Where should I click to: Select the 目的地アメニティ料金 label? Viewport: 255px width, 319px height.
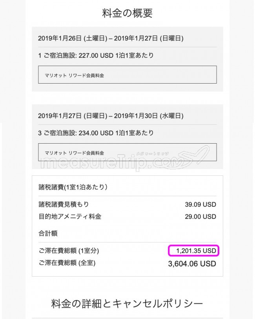tap(70, 216)
